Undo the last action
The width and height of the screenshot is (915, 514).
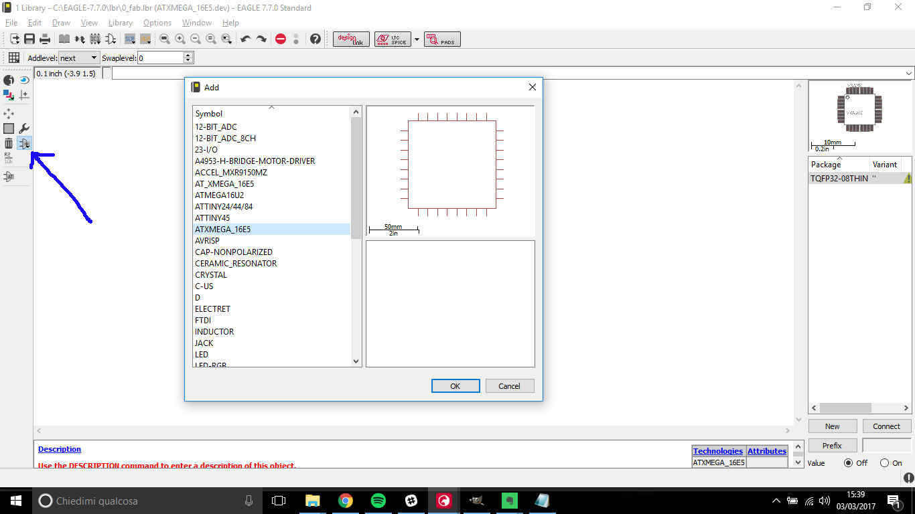(245, 39)
